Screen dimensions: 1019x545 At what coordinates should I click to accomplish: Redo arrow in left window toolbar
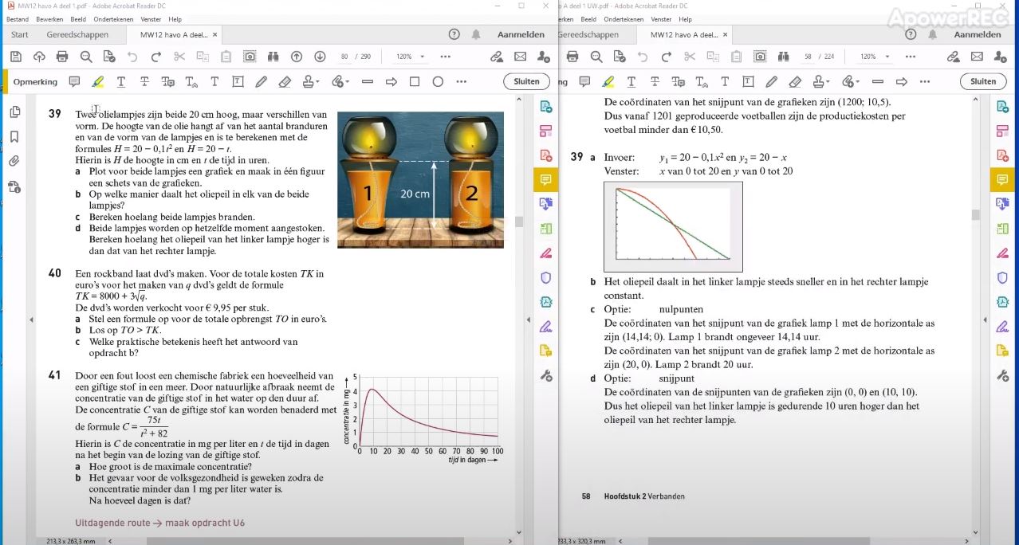[156, 57]
